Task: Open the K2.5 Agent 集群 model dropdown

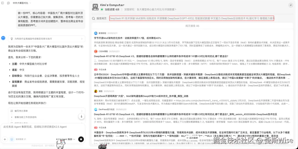Action: (x=66, y=139)
